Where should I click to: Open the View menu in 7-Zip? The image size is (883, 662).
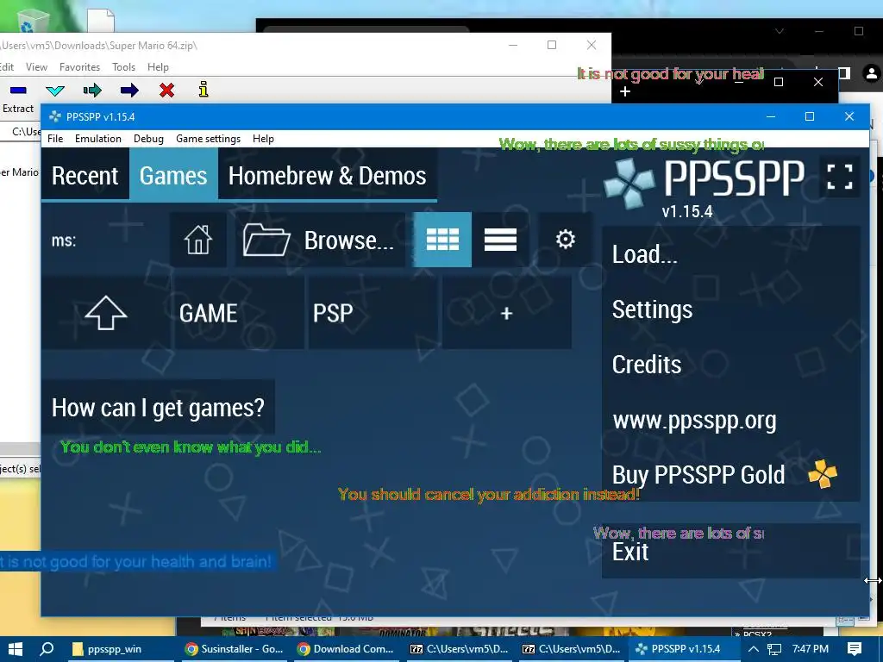(x=36, y=67)
